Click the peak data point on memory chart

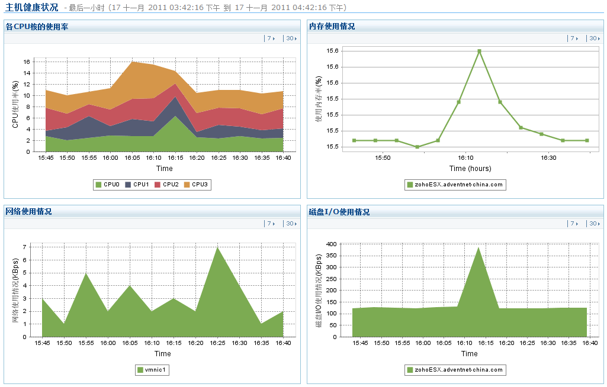(479, 51)
